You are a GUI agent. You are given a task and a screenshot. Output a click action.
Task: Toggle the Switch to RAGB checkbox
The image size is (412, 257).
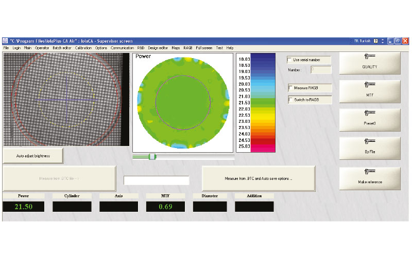tap(290, 100)
